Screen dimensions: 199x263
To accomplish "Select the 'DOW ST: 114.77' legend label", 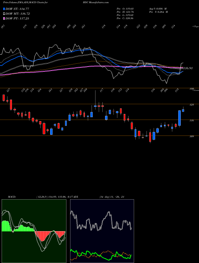I will [x=17, y=9].
